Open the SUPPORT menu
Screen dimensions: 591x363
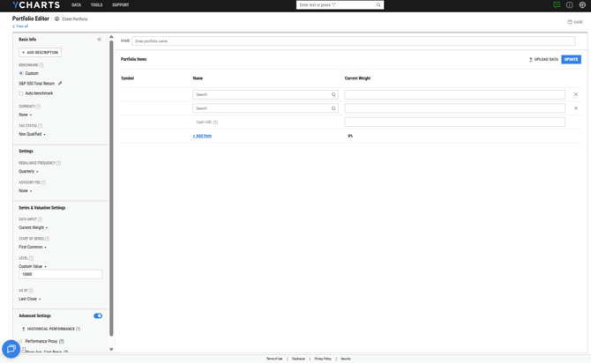click(x=121, y=5)
